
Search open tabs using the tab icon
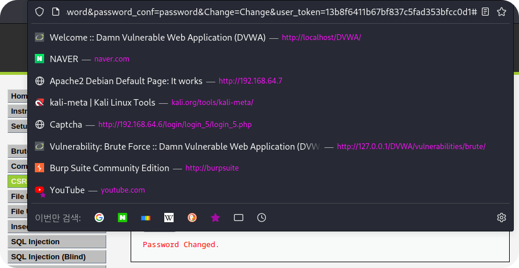tap(239, 218)
